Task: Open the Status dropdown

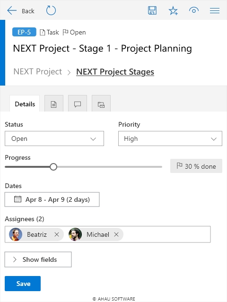Action: click(54, 138)
